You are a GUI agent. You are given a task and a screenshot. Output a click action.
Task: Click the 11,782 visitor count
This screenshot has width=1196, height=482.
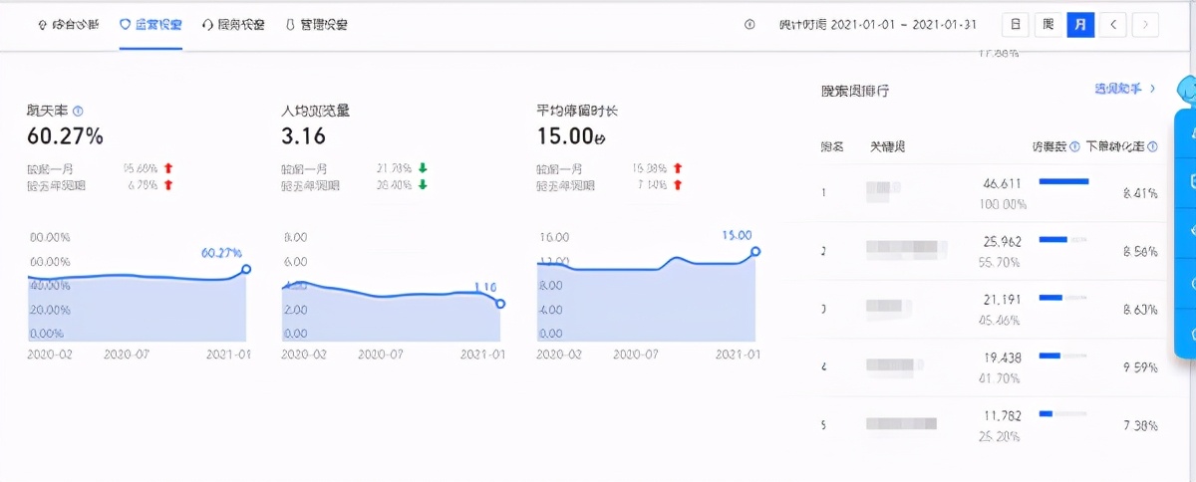pos(1005,414)
